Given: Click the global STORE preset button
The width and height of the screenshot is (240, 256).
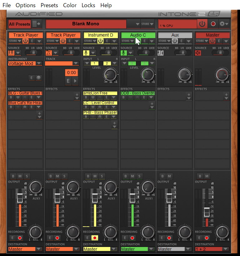Looking at the screenshot, I should click(x=147, y=24).
